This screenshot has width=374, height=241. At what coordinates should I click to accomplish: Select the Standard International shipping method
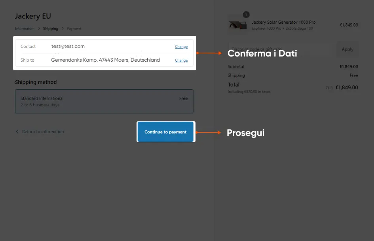104,102
